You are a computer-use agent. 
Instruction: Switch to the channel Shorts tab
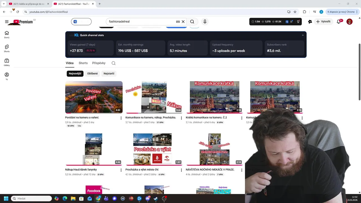point(83,63)
